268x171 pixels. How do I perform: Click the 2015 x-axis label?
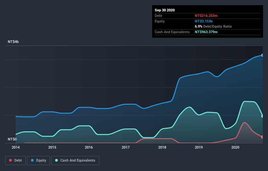pos(52,147)
